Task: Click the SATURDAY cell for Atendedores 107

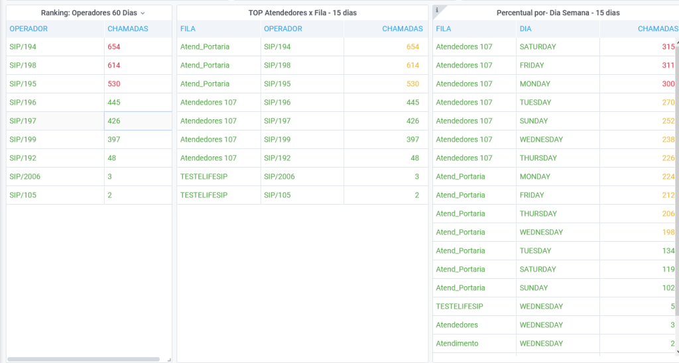Action: click(538, 47)
